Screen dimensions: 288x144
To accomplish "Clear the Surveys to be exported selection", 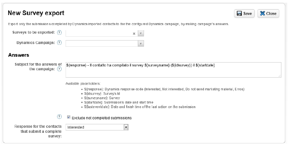I will (134, 34).
